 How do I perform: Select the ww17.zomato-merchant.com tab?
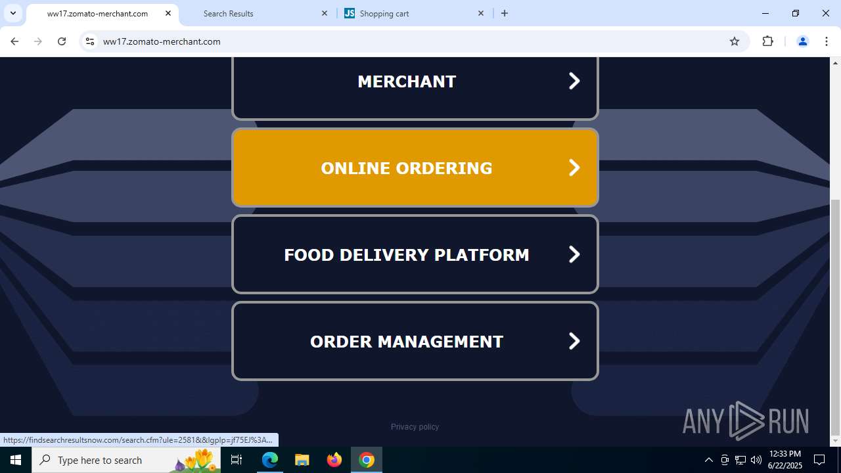tap(102, 13)
